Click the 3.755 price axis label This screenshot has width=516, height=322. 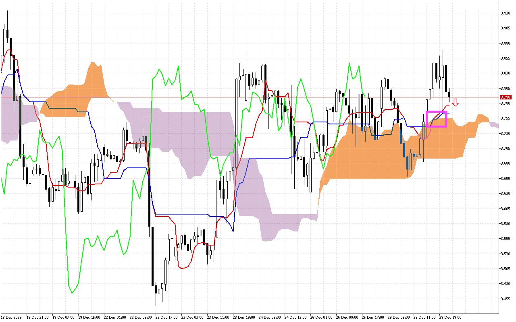(x=505, y=118)
